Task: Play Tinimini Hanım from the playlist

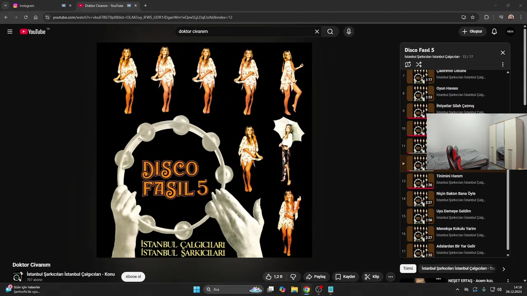Action: coord(455,181)
